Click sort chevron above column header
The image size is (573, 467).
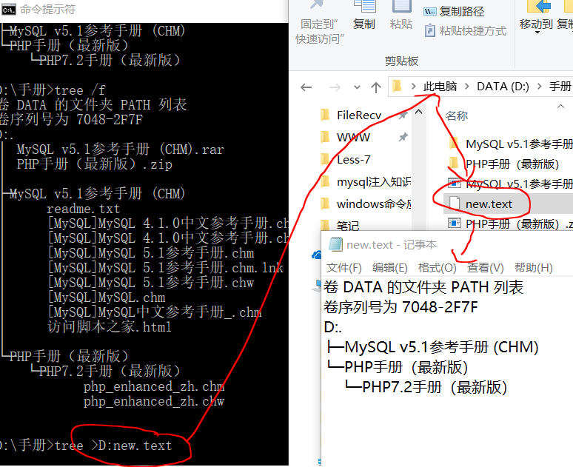click(x=560, y=107)
